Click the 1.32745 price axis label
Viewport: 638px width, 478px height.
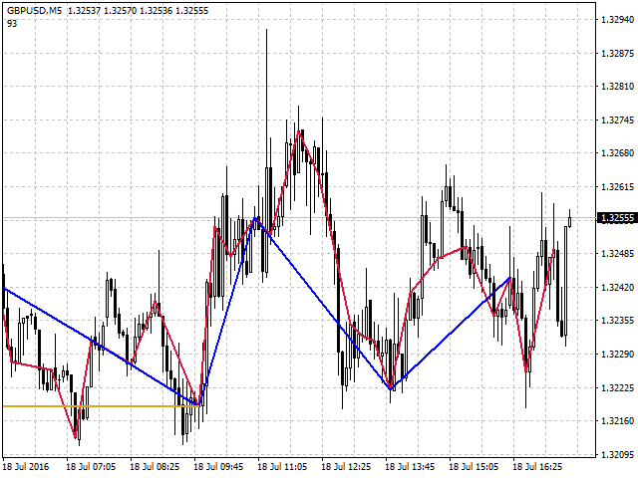coord(618,119)
